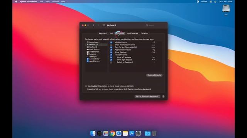The image size is (247, 138).
Task: Select Accessibility category in shortcuts sidebar
Action: (x=96, y=59)
